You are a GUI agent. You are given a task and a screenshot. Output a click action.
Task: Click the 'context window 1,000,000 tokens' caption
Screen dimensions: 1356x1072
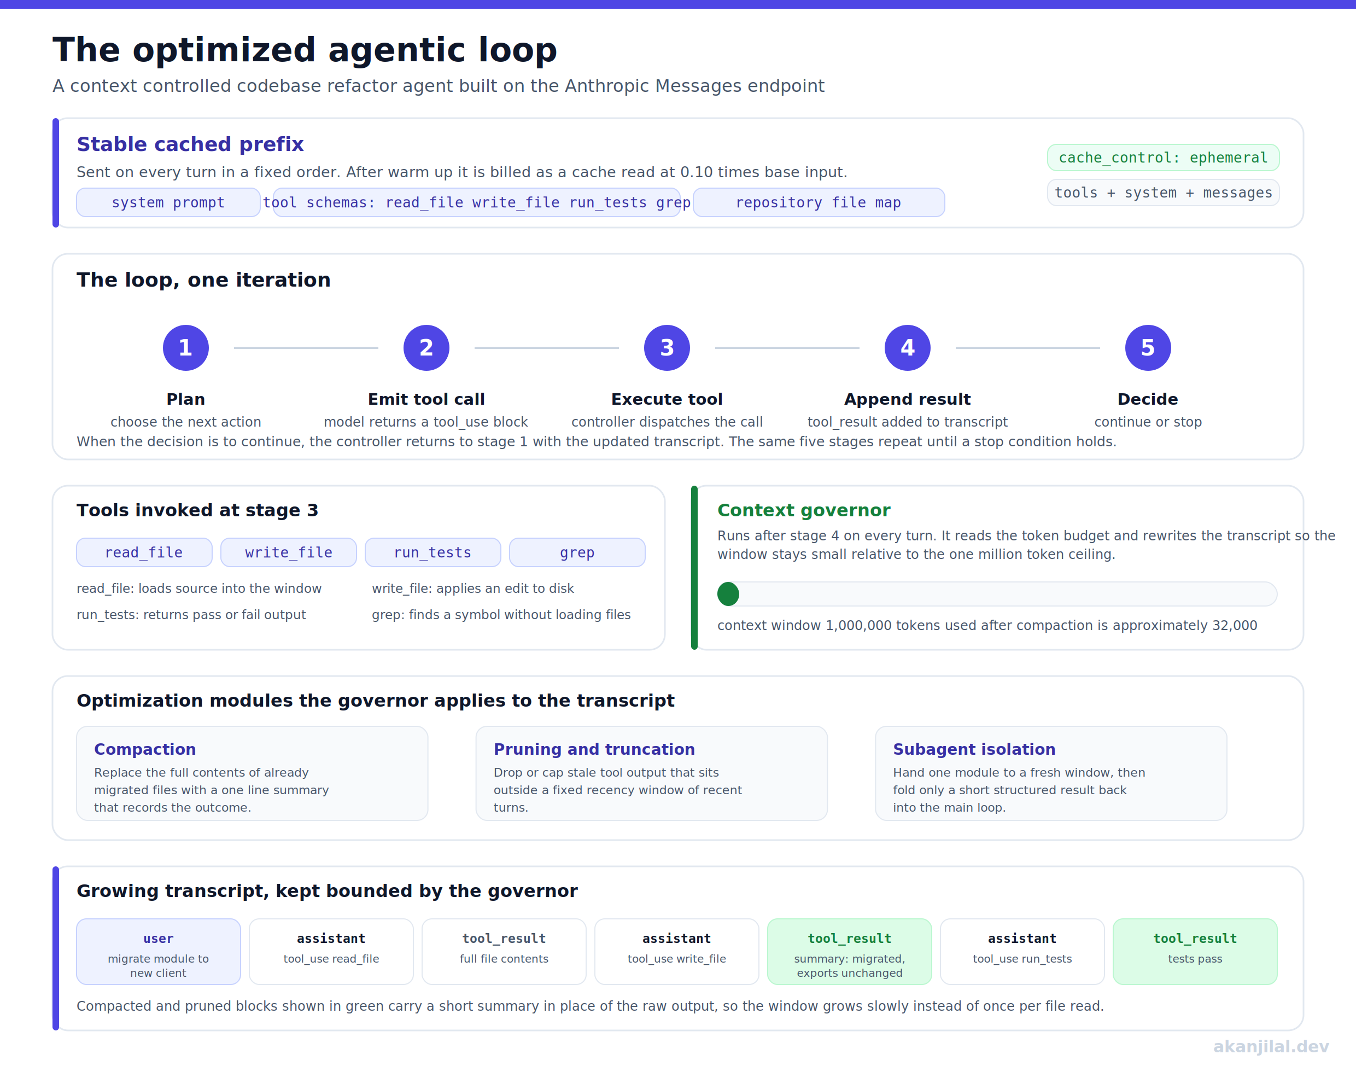987,625
